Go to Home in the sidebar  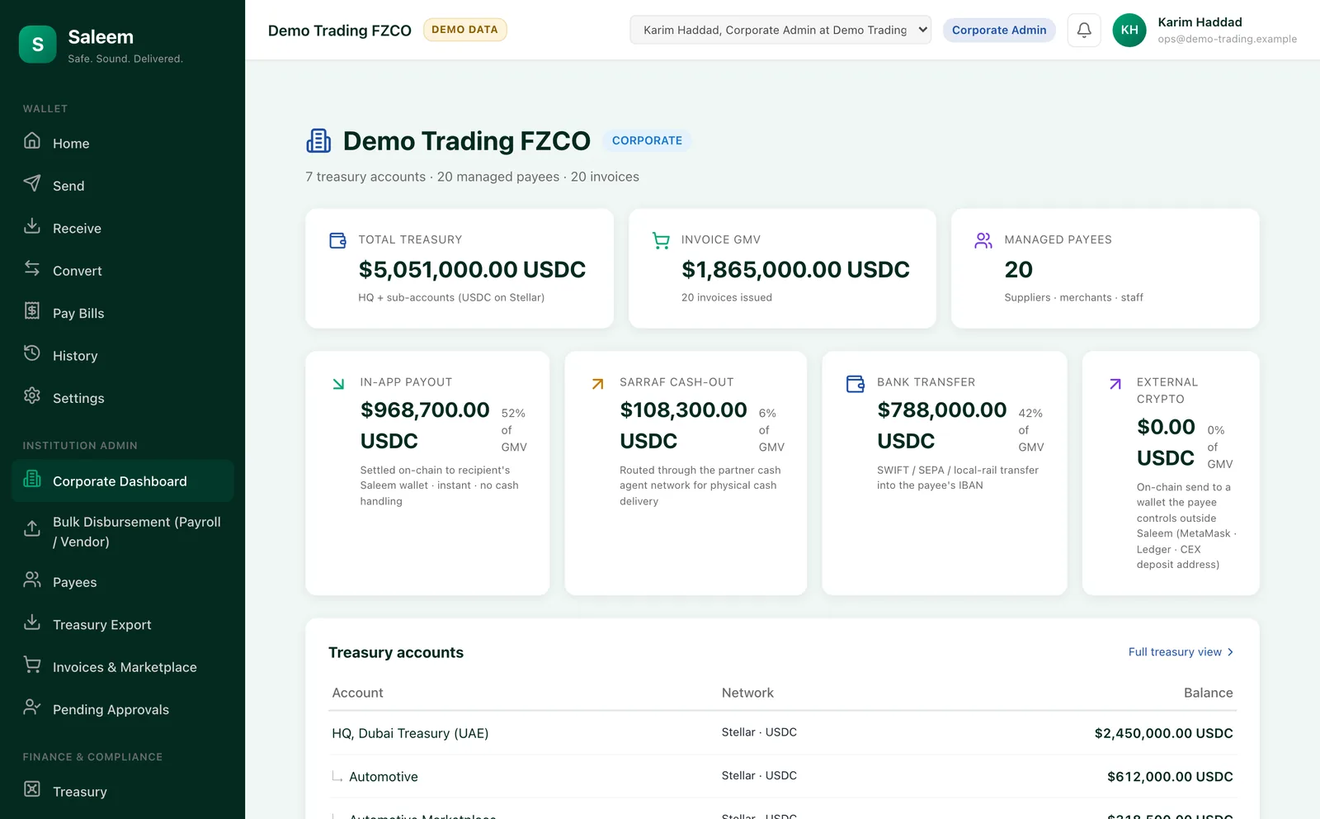(x=123, y=143)
